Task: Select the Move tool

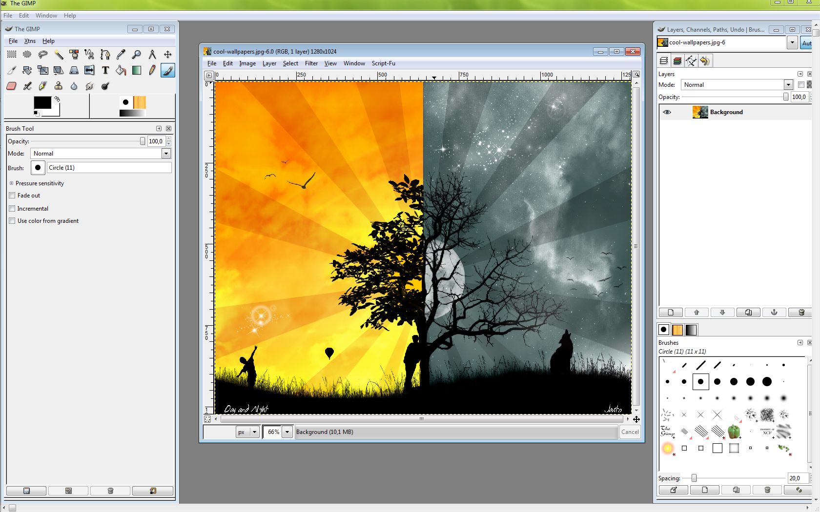Action: pyautogui.click(x=168, y=55)
